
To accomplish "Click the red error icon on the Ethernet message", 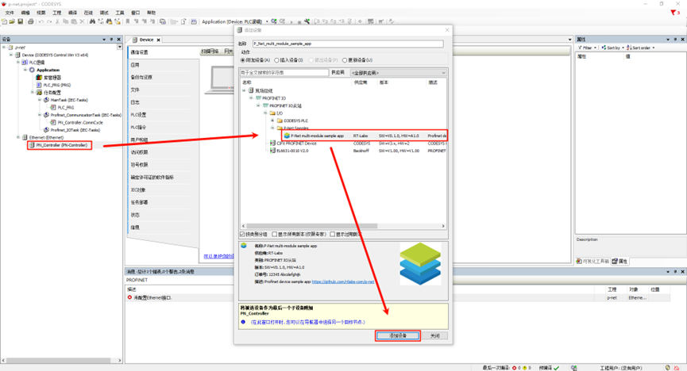I will (x=129, y=297).
